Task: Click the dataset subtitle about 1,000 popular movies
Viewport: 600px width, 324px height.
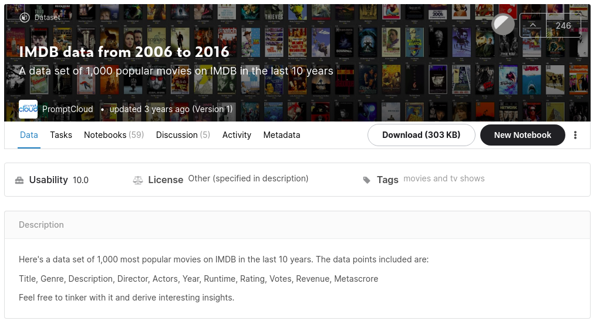Action: click(x=176, y=71)
